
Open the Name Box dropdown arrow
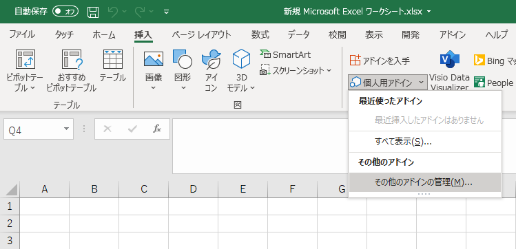tap(67, 129)
